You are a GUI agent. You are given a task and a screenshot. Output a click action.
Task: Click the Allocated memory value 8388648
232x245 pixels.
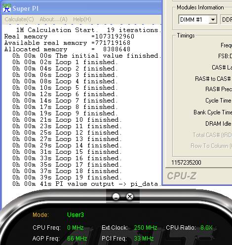(x=116, y=49)
